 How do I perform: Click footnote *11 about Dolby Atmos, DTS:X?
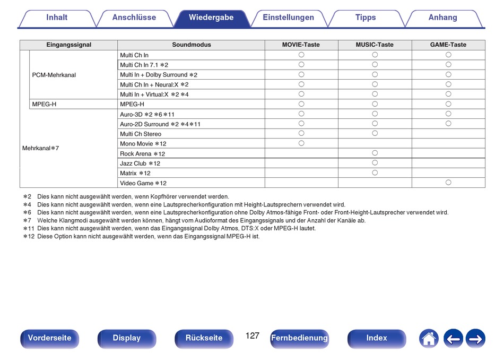click(169, 229)
